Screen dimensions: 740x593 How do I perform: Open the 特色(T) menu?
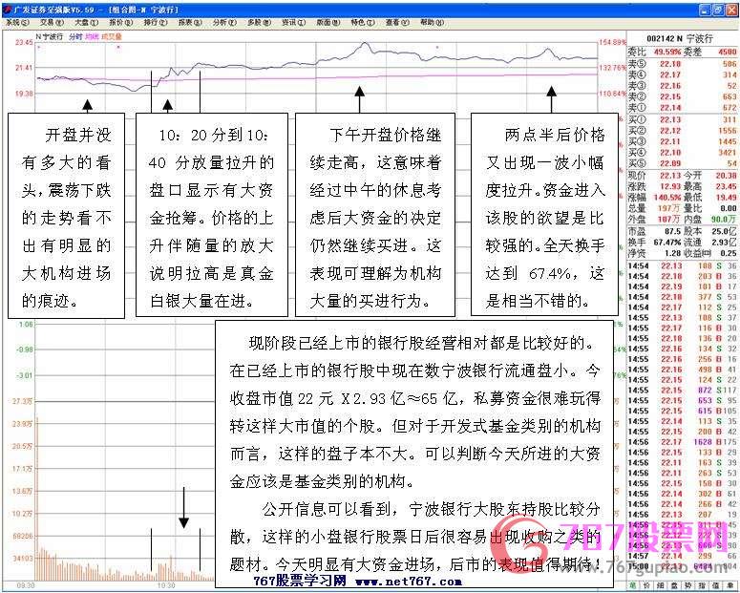[x=363, y=22]
